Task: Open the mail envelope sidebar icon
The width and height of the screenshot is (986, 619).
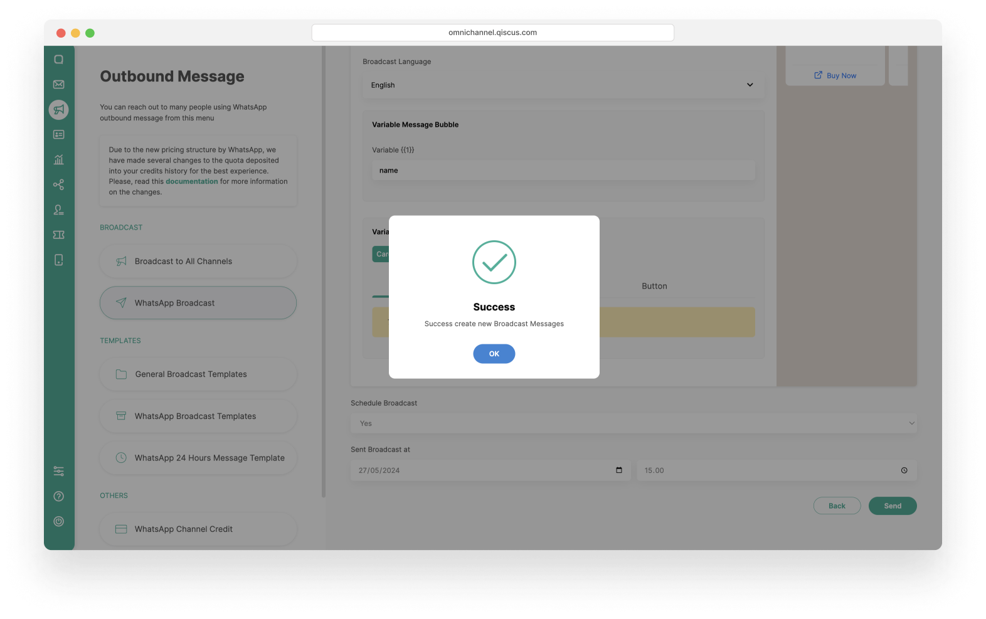Action: 59,85
